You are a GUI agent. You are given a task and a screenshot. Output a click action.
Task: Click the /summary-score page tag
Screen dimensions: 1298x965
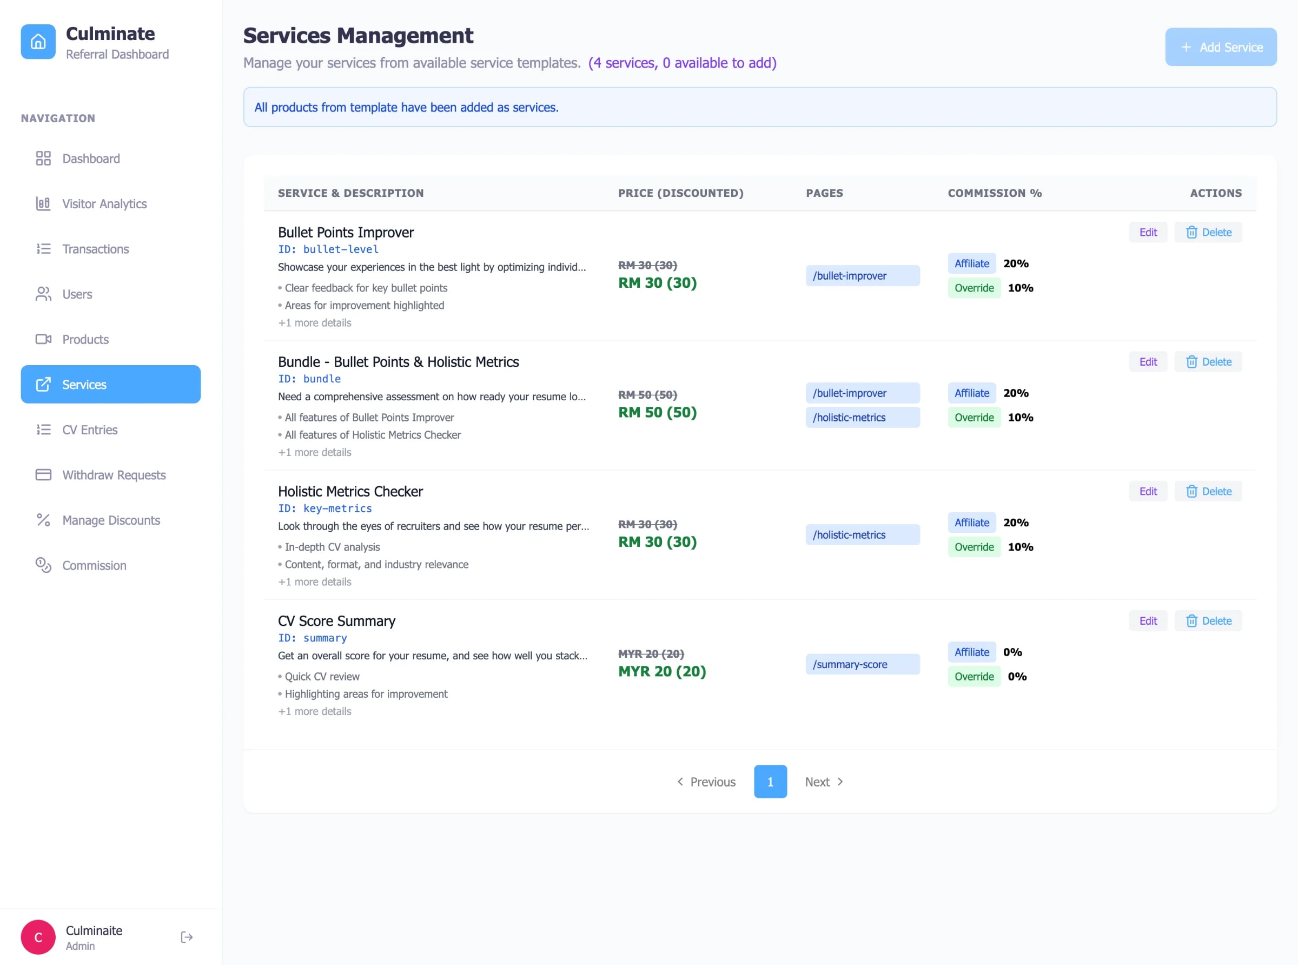[x=863, y=665]
